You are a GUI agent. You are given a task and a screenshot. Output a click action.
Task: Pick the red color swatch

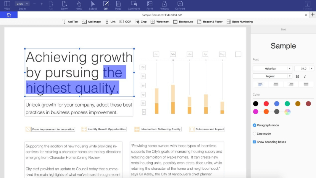point(266,104)
